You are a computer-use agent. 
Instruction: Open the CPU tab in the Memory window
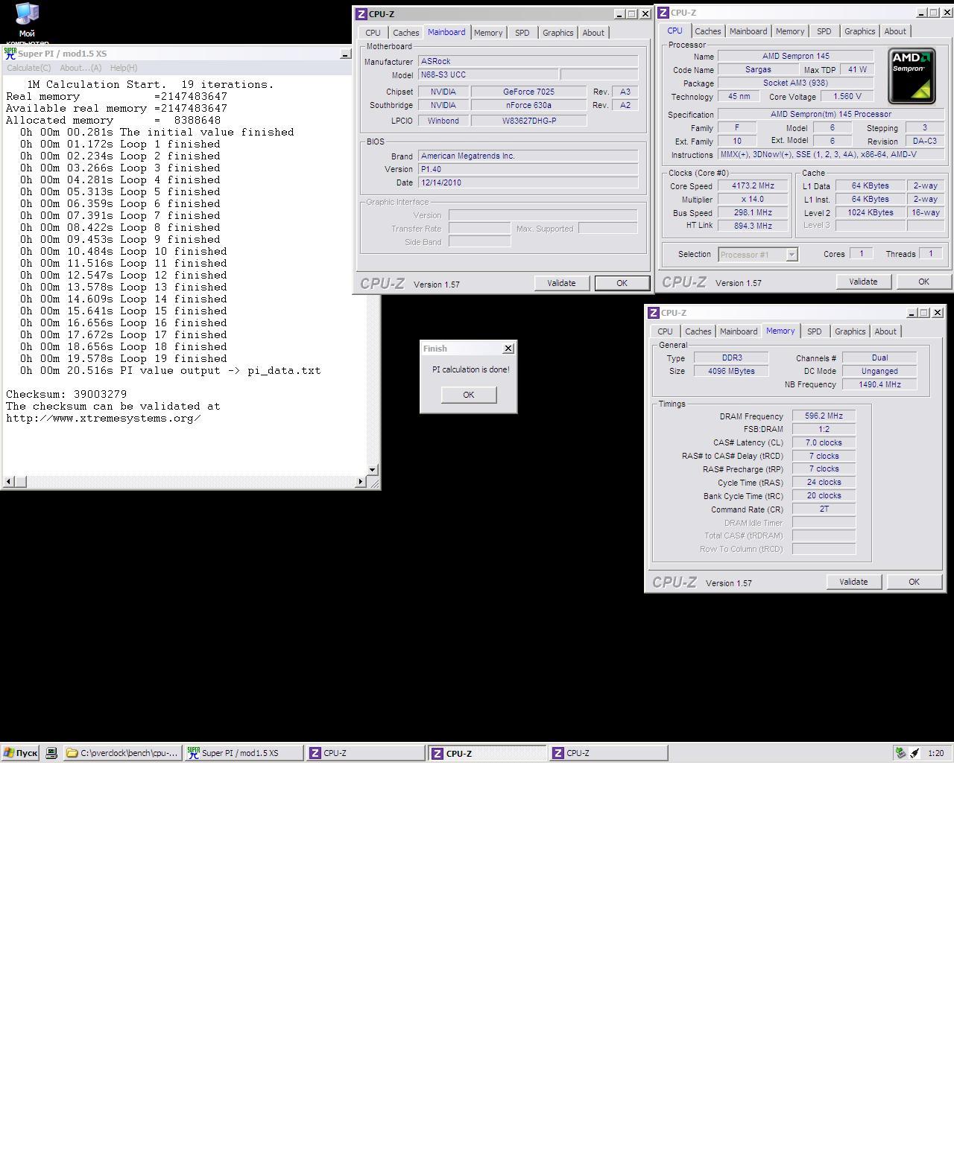(x=665, y=331)
